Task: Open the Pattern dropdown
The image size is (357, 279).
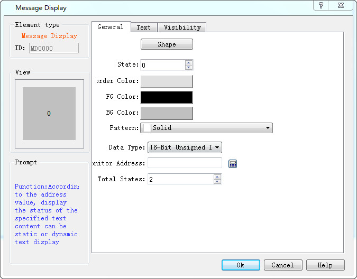Action: coord(206,128)
